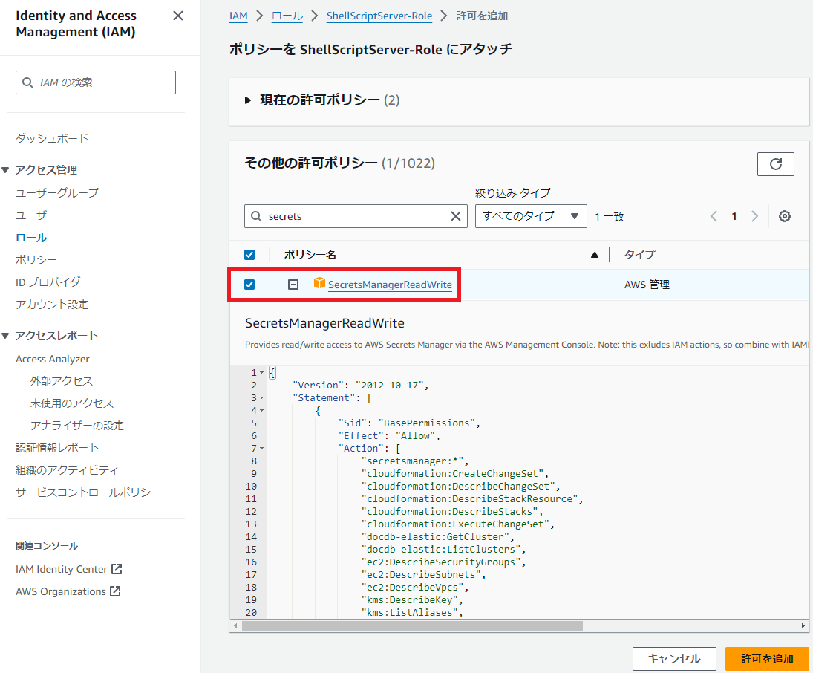This screenshot has width=813, height=673.
Task: Open アカウント設定 in the sidebar
Action: pos(52,304)
